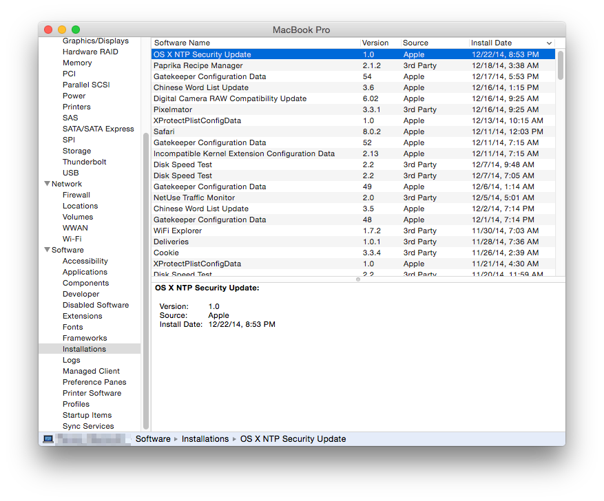Image resolution: width=604 pixels, height=501 pixels.
Task: Select Parallel SCSI in the sidebar
Action: (x=86, y=85)
